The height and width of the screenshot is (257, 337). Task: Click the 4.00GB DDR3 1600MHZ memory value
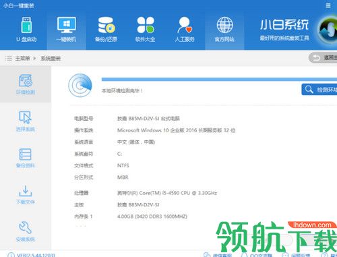click(x=152, y=217)
